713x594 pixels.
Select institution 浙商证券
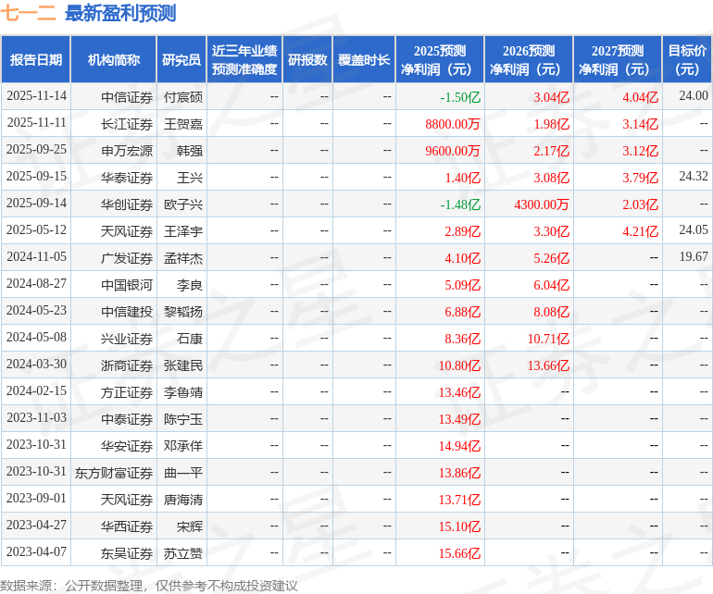127,365
